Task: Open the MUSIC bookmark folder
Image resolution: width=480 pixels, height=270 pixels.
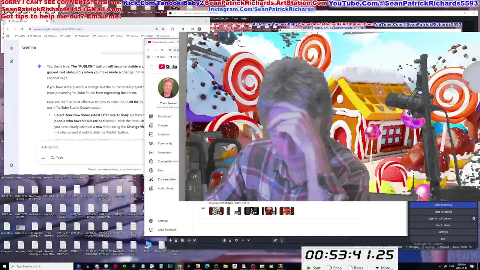Action: [x=117, y=36]
